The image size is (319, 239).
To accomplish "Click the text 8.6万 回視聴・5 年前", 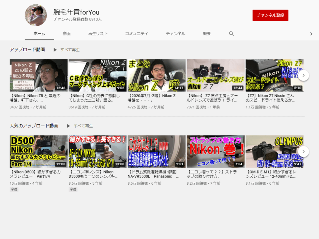I will (85, 183).
